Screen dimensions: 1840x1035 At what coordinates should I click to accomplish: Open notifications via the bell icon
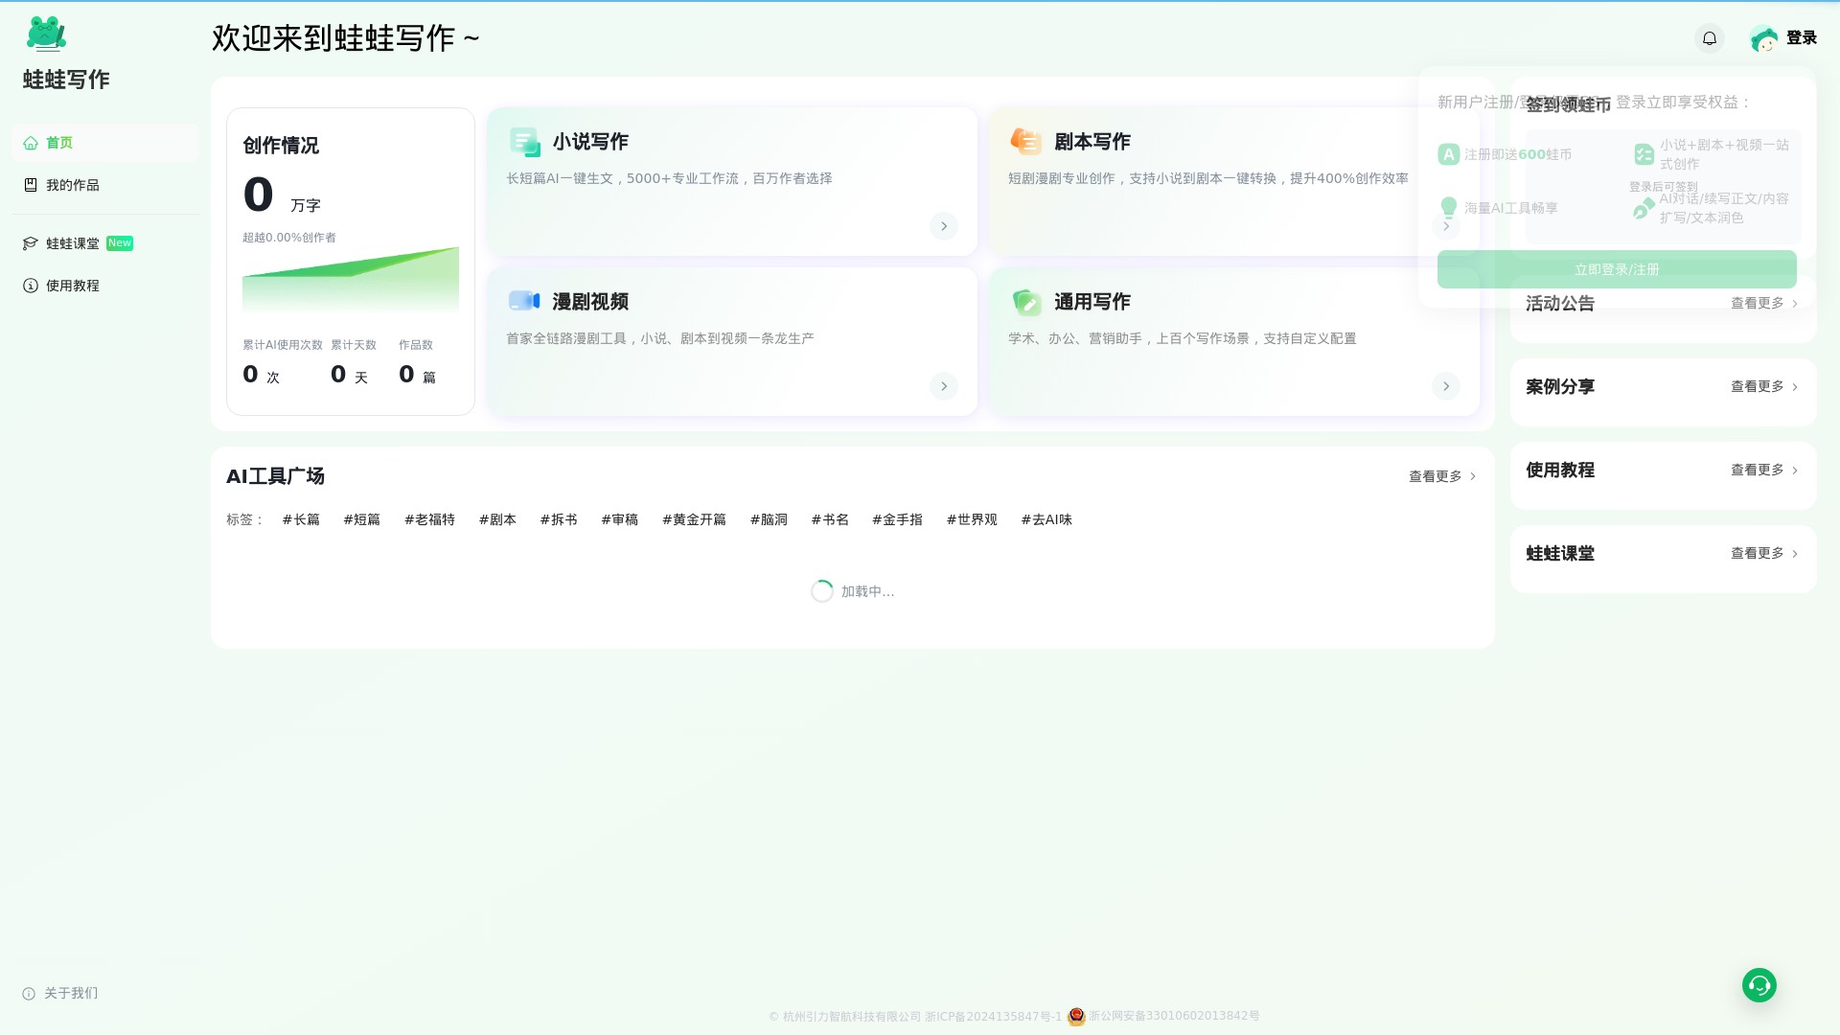point(1710,37)
